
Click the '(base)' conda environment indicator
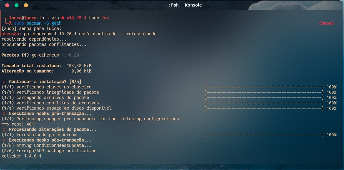pos(327,23)
